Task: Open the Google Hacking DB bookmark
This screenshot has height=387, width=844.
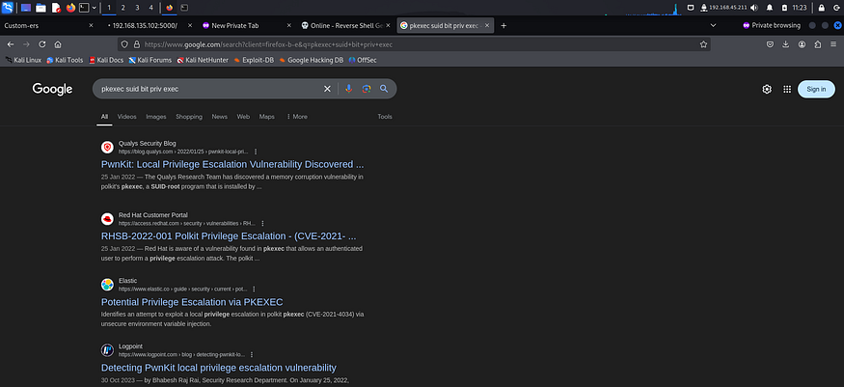Action: (x=312, y=60)
